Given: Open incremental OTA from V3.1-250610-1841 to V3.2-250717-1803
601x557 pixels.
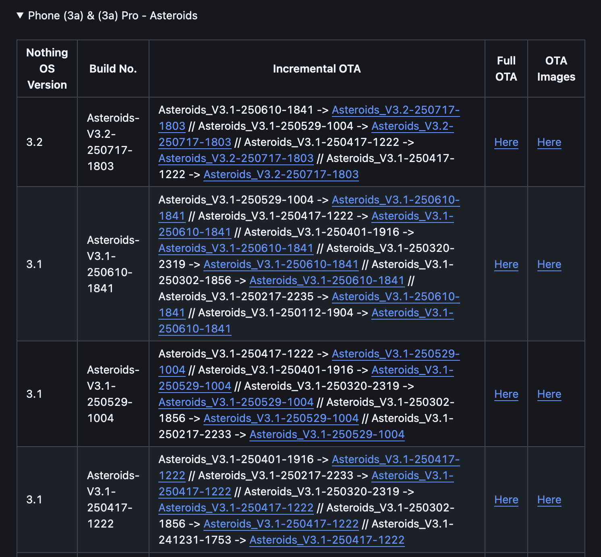Looking at the screenshot, I should click(x=395, y=110).
